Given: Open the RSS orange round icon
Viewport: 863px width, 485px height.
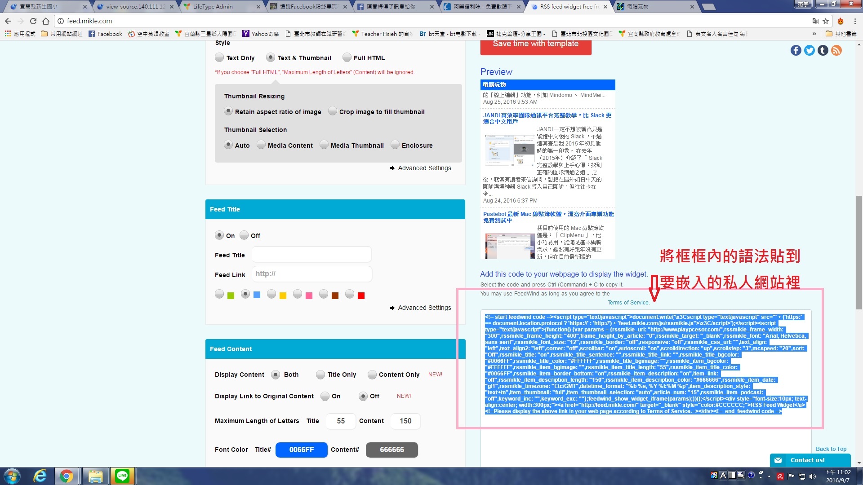Looking at the screenshot, I should 836,50.
